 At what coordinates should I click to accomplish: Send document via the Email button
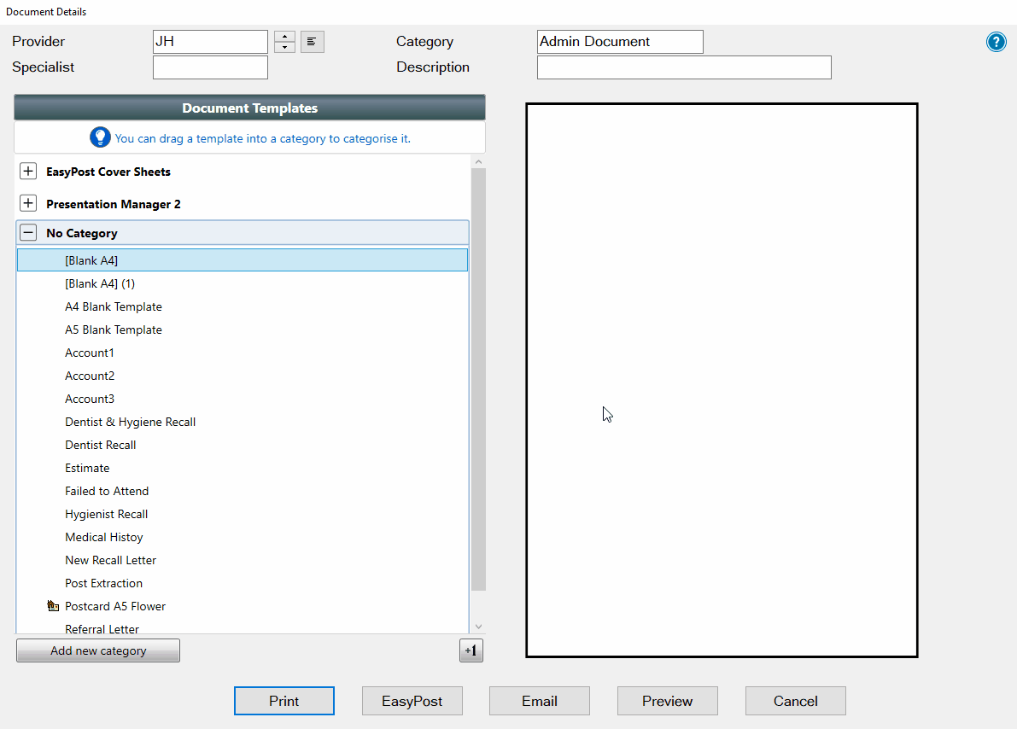point(539,701)
